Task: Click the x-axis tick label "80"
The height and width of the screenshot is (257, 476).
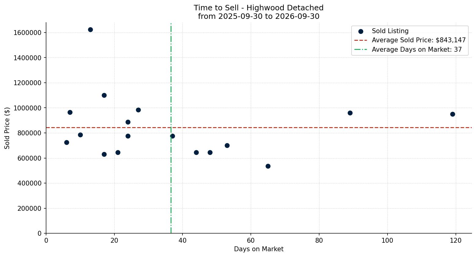Action: click(x=319, y=240)
